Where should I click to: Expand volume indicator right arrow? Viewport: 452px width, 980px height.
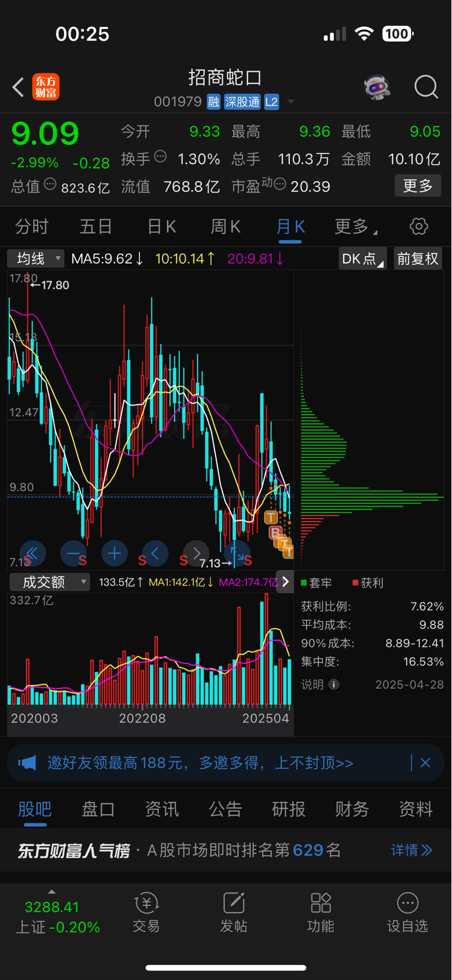285,582
